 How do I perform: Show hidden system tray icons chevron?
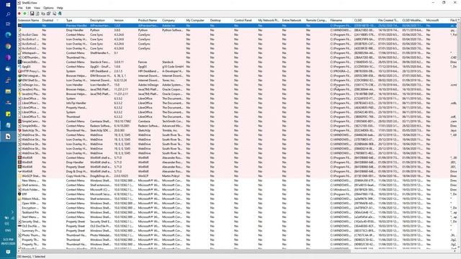12,212
